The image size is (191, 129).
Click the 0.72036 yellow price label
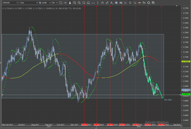(x=186, y=62)
